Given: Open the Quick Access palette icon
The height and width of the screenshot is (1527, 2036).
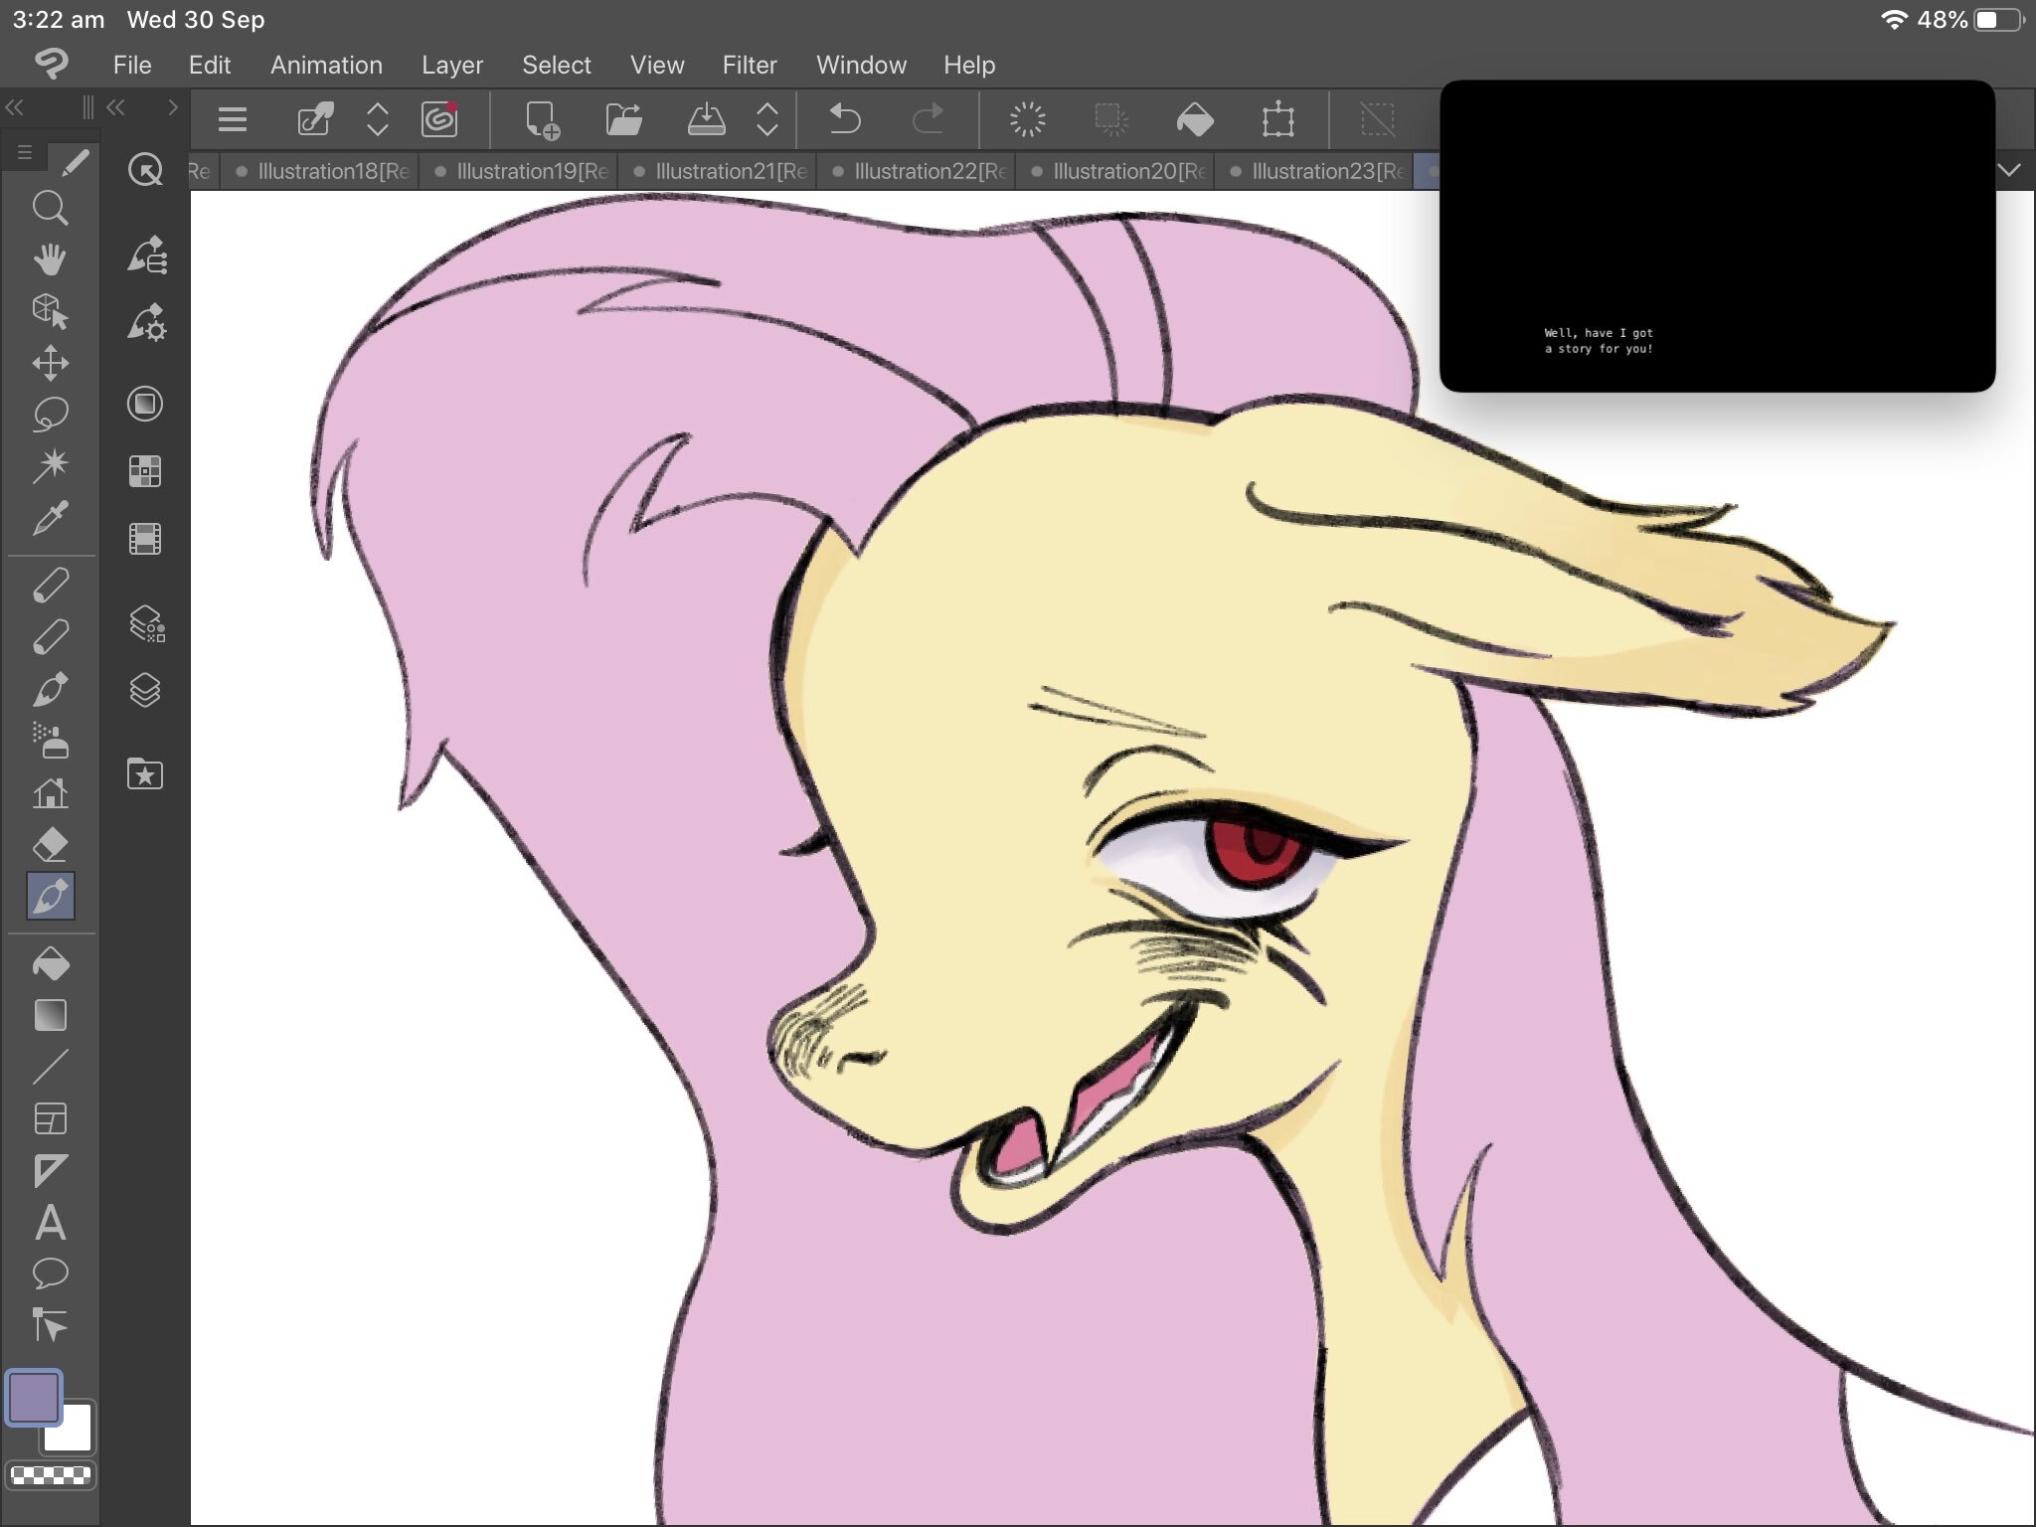Looking at the screenshot, I should 145,170.
